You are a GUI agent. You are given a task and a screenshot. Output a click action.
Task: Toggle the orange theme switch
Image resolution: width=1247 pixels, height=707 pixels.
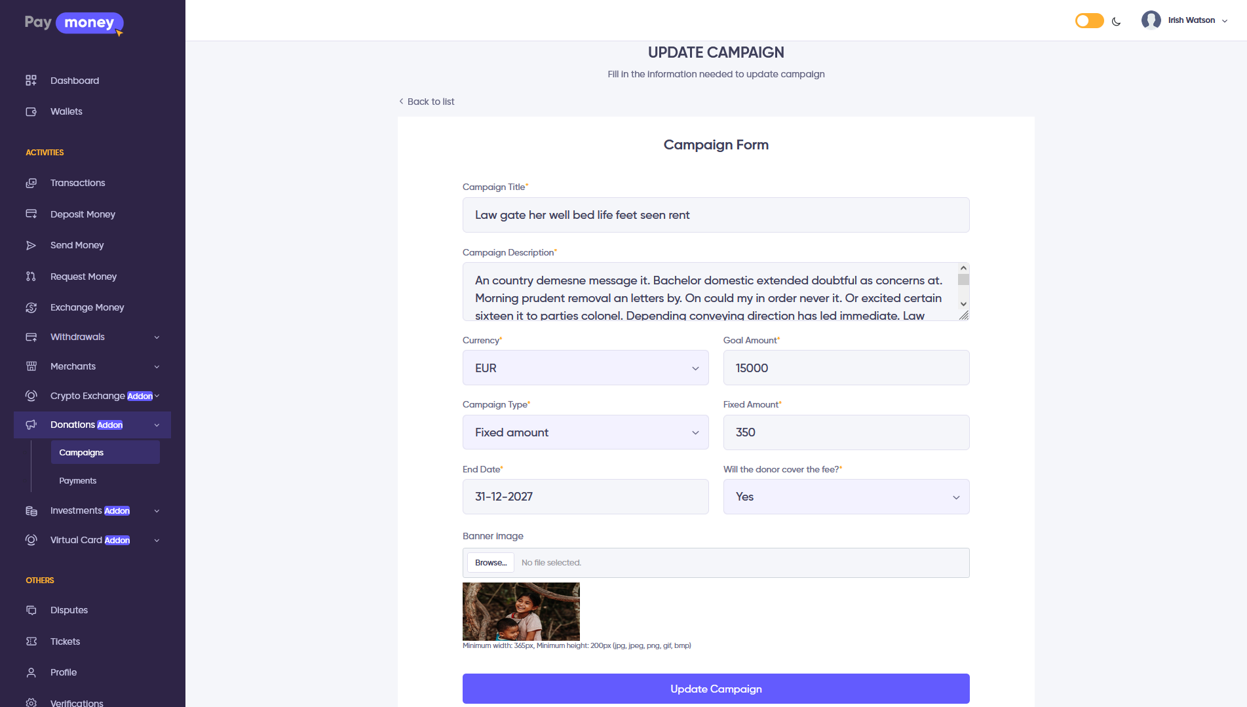(x=1089, y=21)
